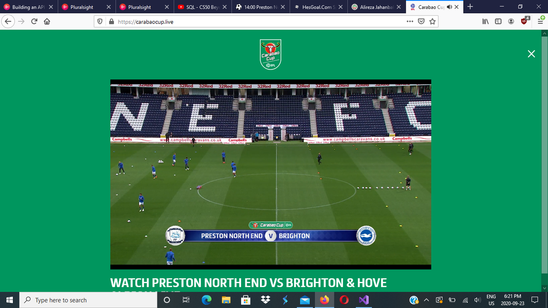Close the SQL - CS50 tab

click(224, 7)
